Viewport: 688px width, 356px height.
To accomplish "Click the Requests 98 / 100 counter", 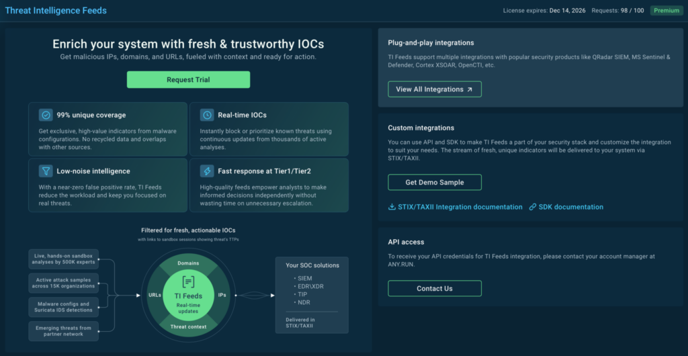I will tap(618, 11).
